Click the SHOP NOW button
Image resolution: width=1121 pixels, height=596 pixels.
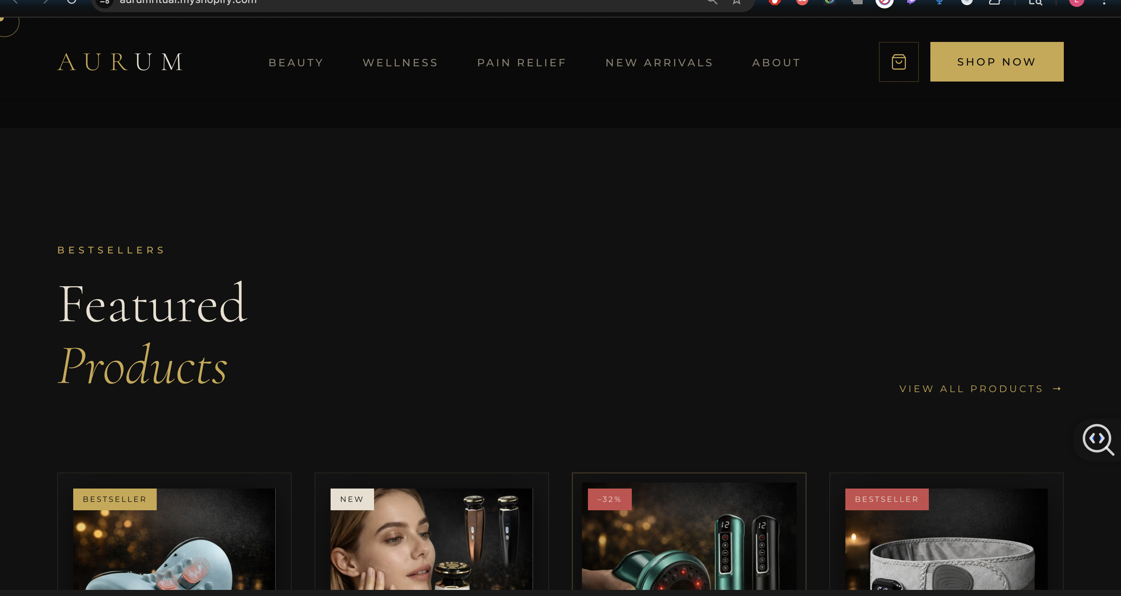997,62
